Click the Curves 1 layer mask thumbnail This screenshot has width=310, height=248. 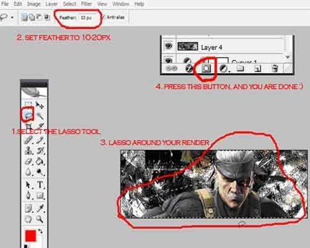coord(222,60)
